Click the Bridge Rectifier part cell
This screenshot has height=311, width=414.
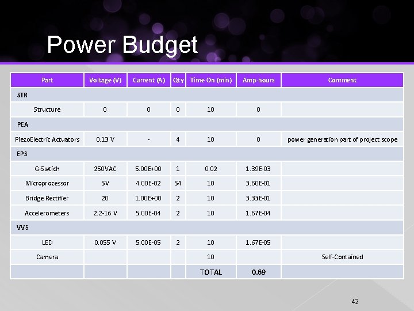click(x=47, y=198)
